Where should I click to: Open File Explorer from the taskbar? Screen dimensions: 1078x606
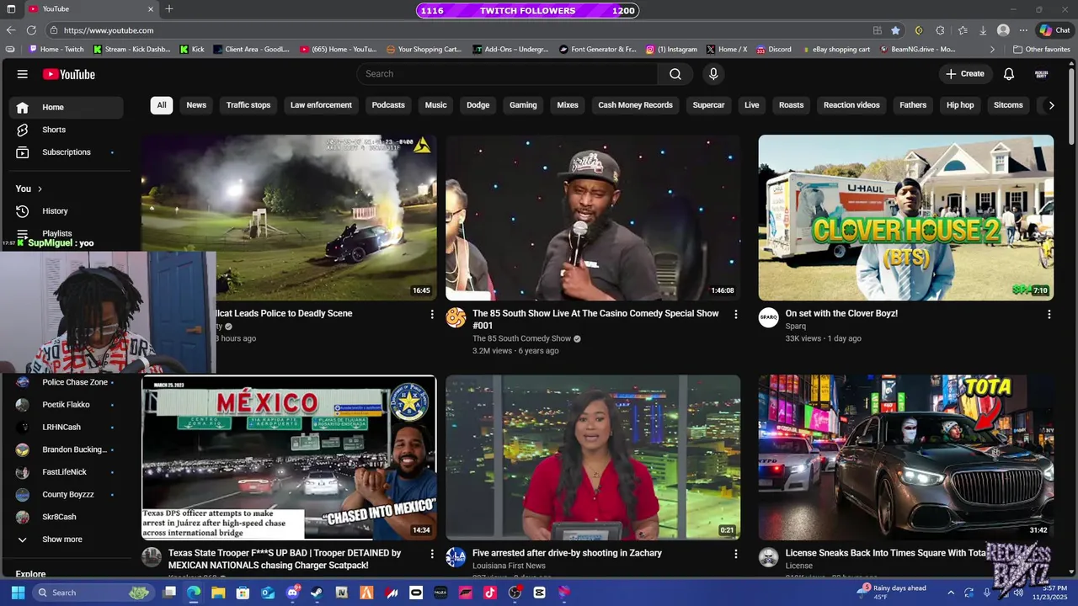[x=218, y=593]
